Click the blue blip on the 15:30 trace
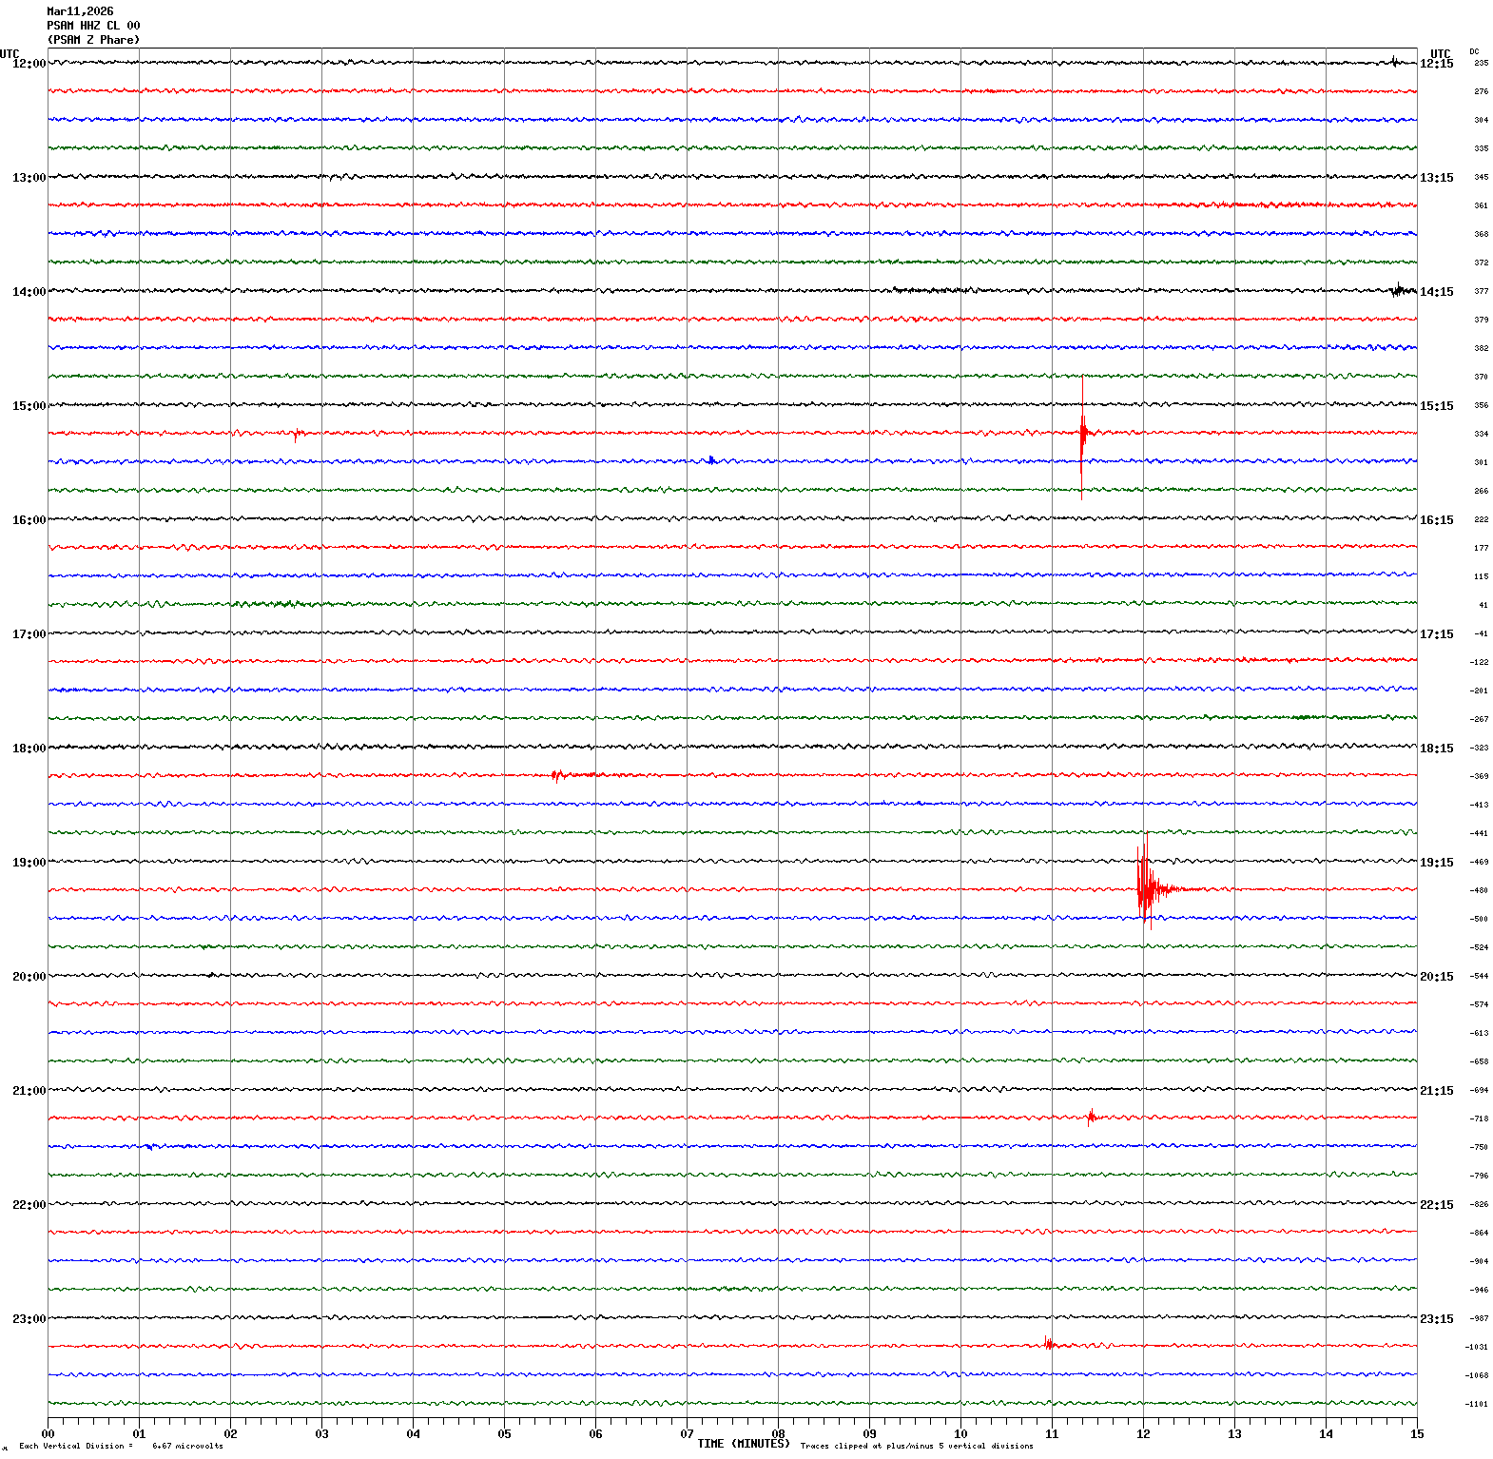This screenshot has width=1493, height=1459. point(711,460)
